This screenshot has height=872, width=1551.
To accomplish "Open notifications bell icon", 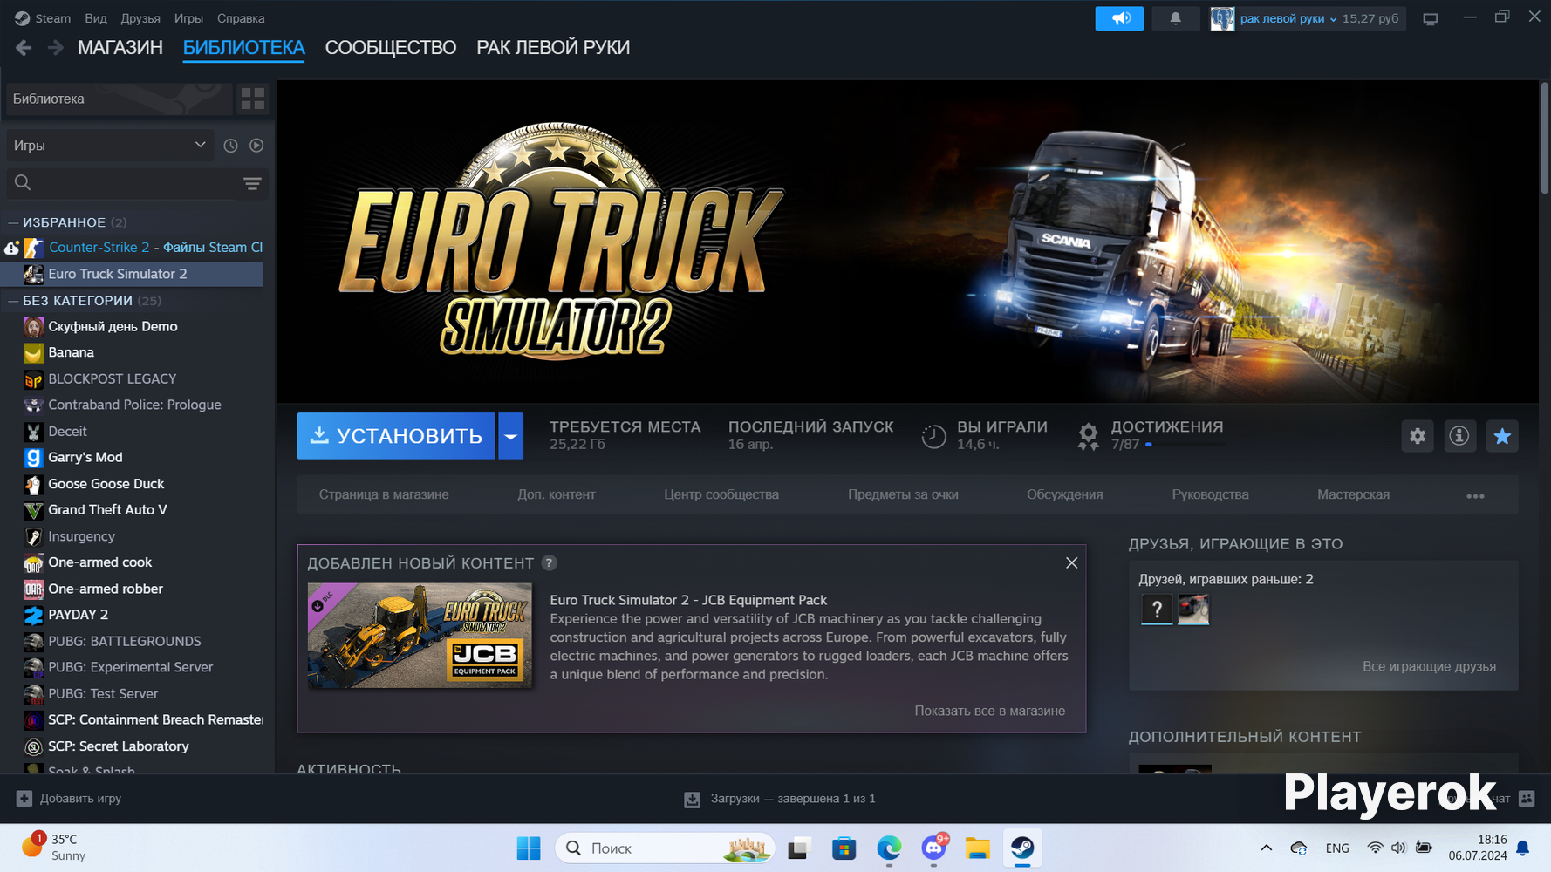I will click(1175, 18).
